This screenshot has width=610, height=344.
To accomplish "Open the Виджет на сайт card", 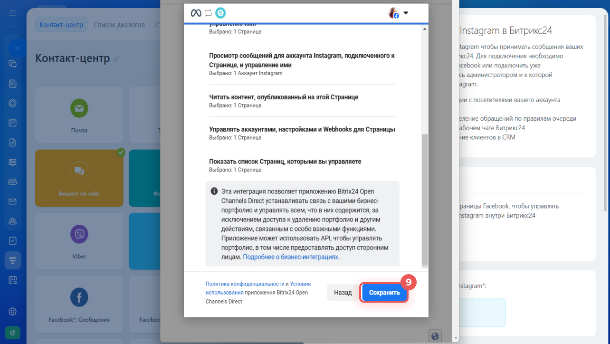I will pos(79,178).
